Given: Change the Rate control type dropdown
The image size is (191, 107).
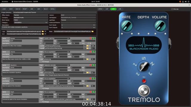Looking at the screenshot, I should tap(57, 78).
